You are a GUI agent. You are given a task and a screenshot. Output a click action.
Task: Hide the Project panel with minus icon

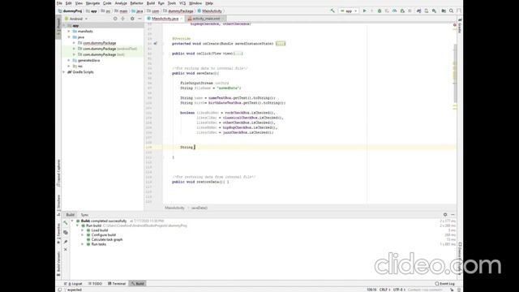click(139, 19)
